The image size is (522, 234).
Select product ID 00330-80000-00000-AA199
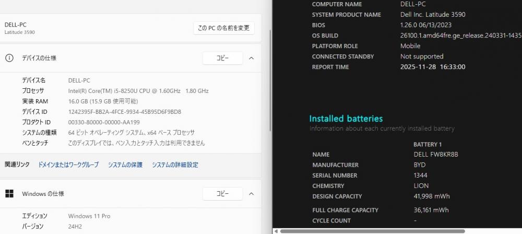point(104,122)
